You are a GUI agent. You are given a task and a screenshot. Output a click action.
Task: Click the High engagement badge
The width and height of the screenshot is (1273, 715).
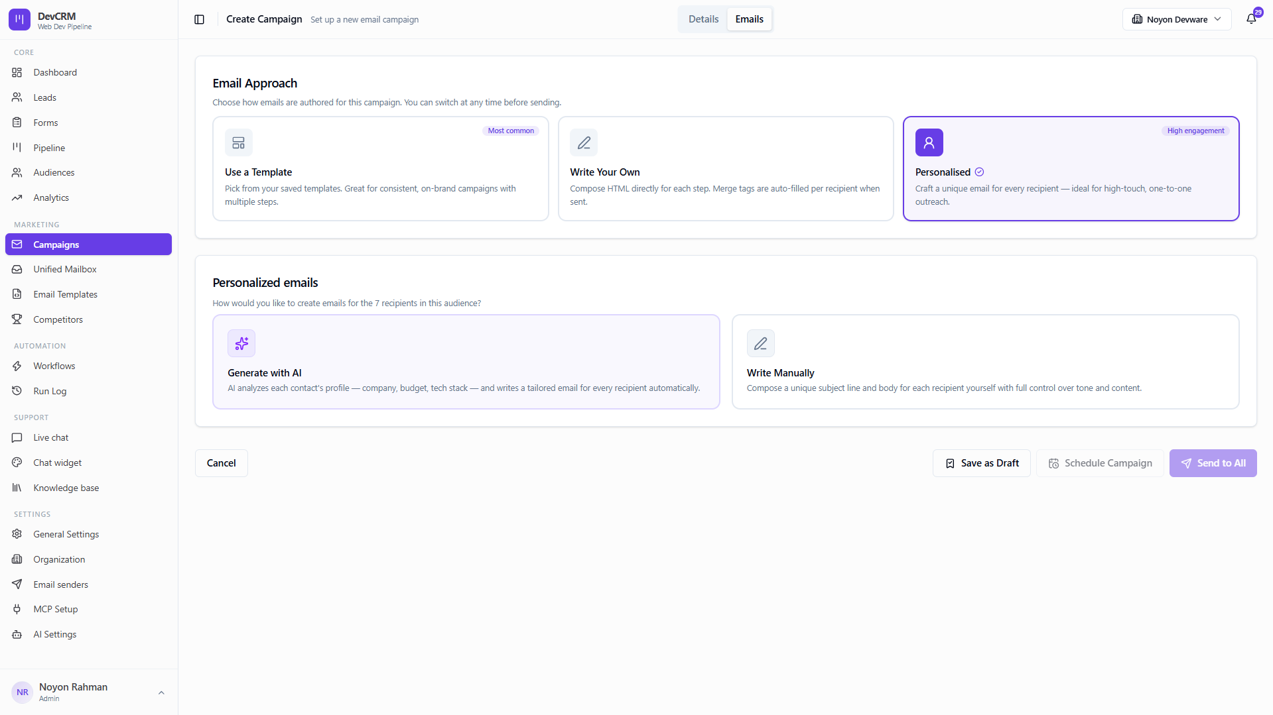point(1195,131)
